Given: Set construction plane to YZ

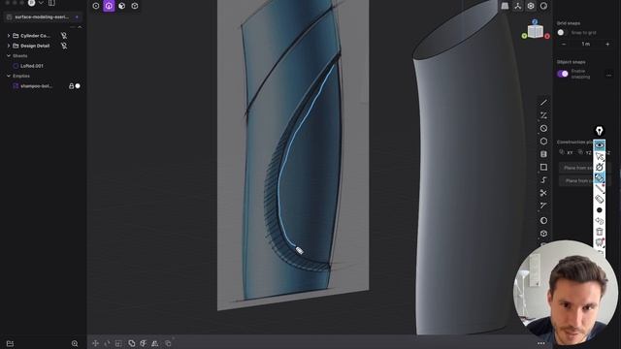Looking at the screenshot, I should [x=584, y=152].
